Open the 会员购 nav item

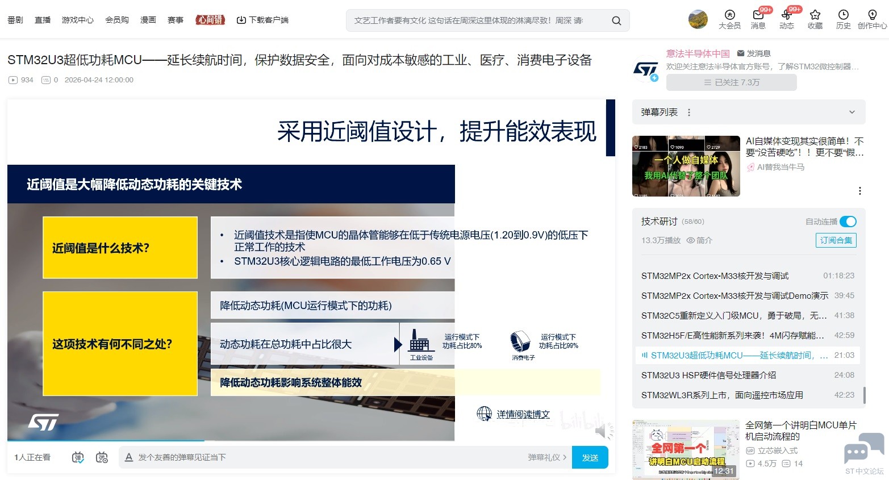tap(117, 20)
